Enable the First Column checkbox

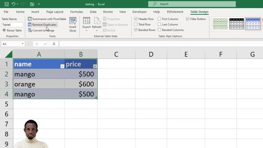[x=159, y=19]
